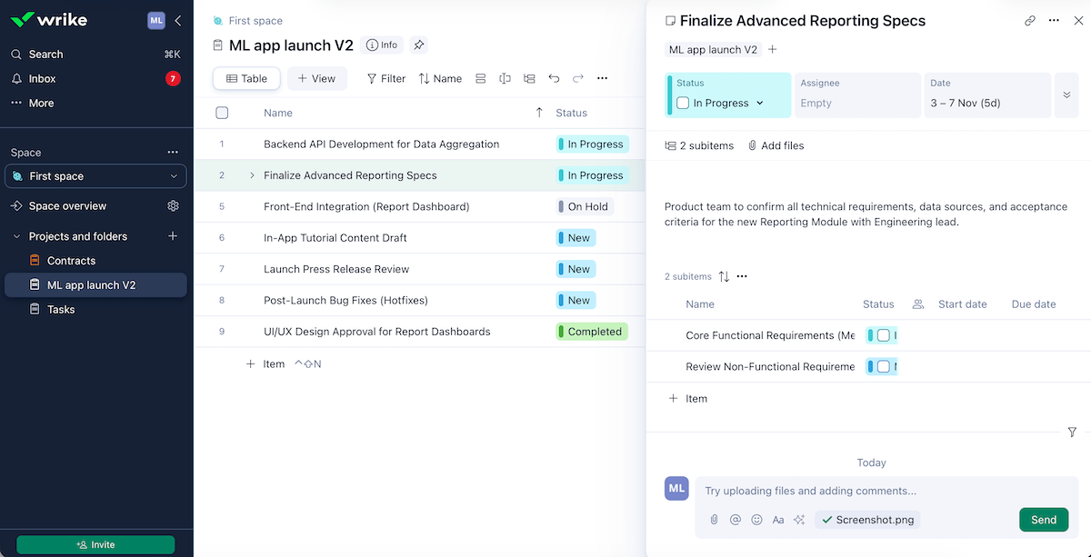The width and height of the screenshot is (1091, 557).
Task: Expand the Finalize Advanced Reporting Specs row
Action: click(x=252, y=175)
